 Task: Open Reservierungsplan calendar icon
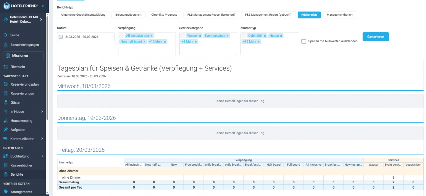(5, 84)
